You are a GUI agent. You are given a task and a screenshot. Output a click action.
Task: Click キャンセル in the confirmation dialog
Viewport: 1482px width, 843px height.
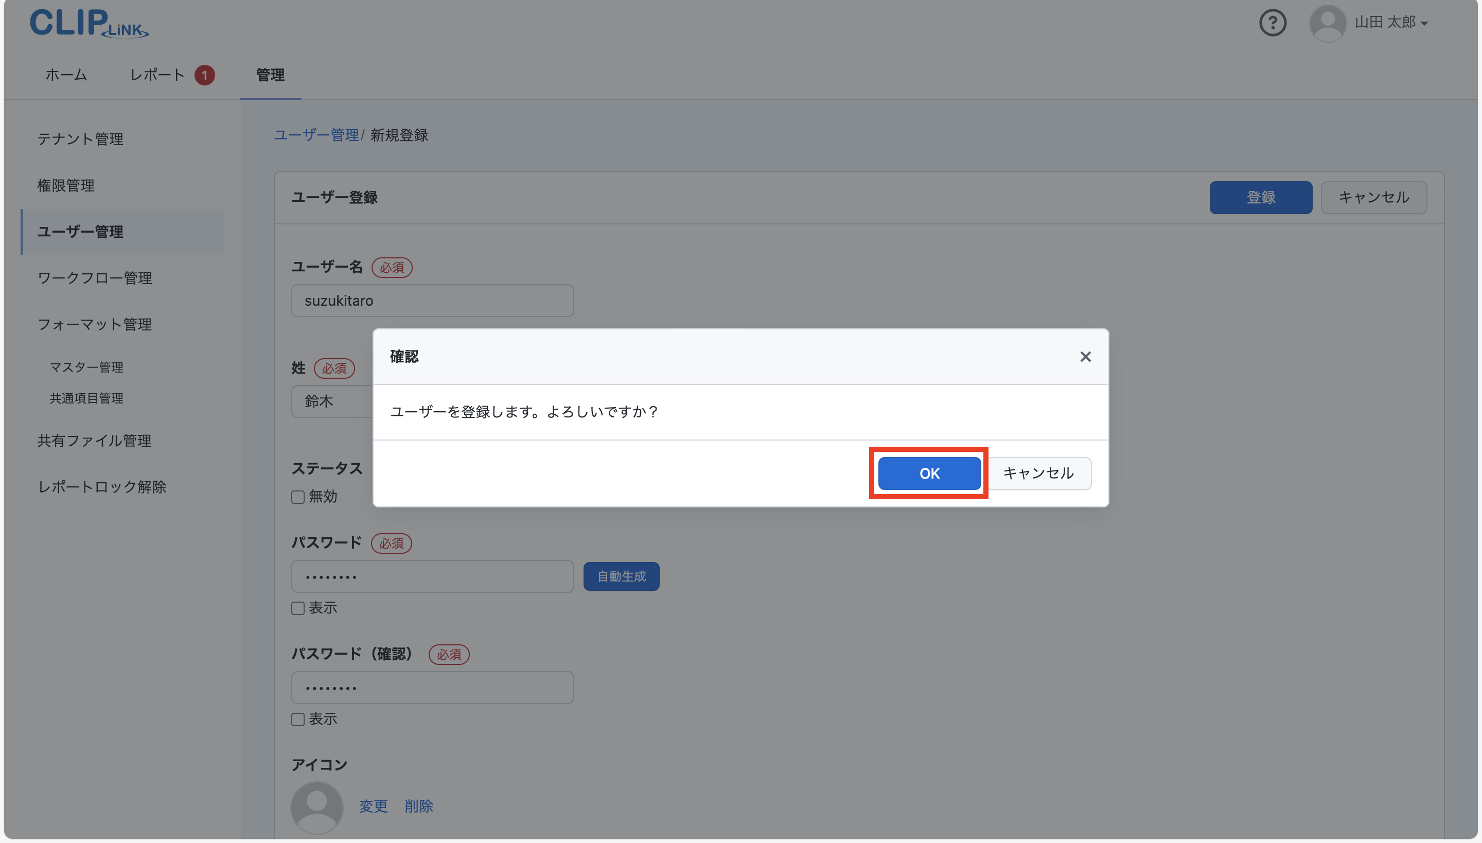(x=1039, y=473)
